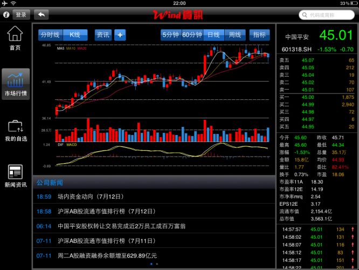Open 新闻资讯 news icon
359x270 pixels.
point(15,175)
